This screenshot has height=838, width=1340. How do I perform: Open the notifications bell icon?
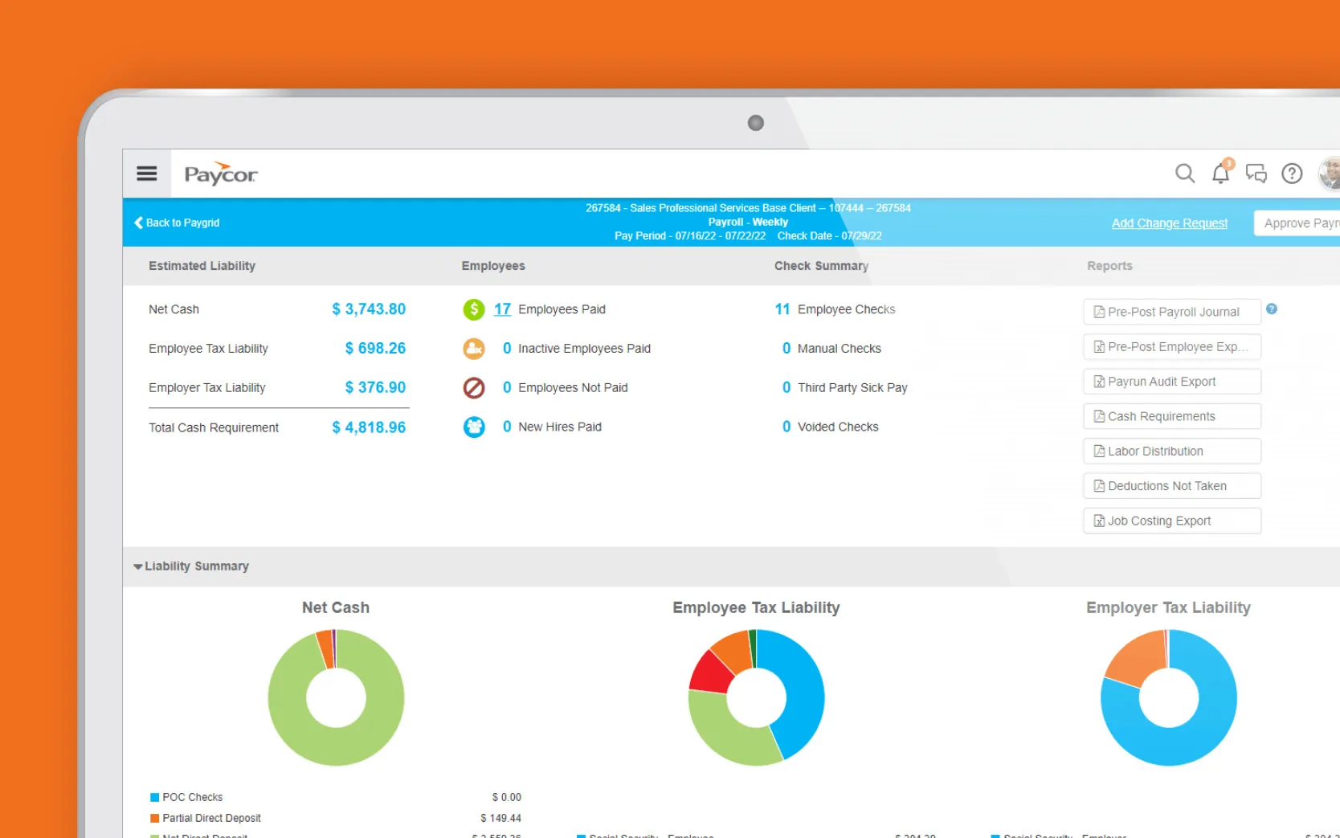(1221, 172)
